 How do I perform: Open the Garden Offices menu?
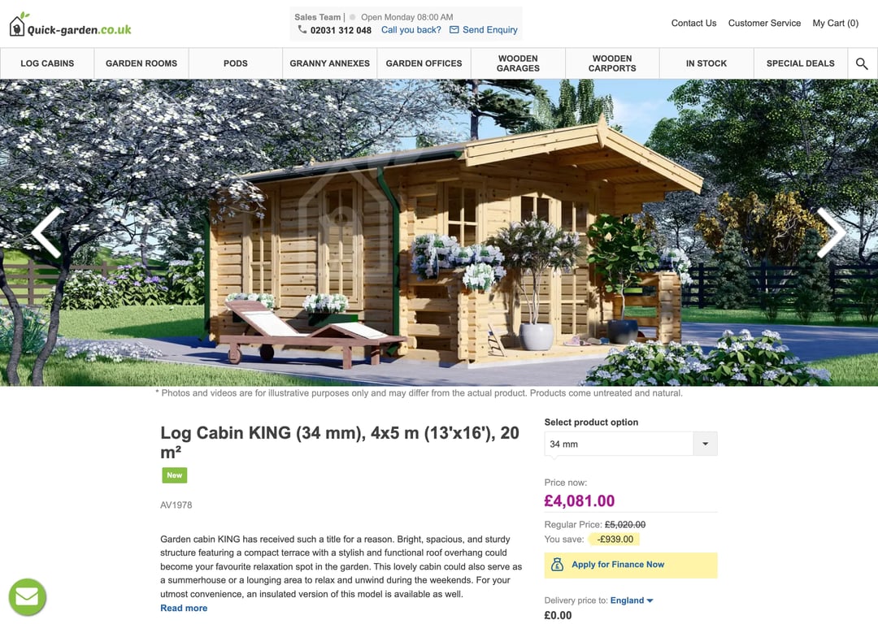424,63
